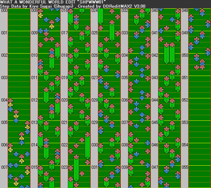211x188 pixels.
Task: Click measure label 053
Action: pos(185,123)
